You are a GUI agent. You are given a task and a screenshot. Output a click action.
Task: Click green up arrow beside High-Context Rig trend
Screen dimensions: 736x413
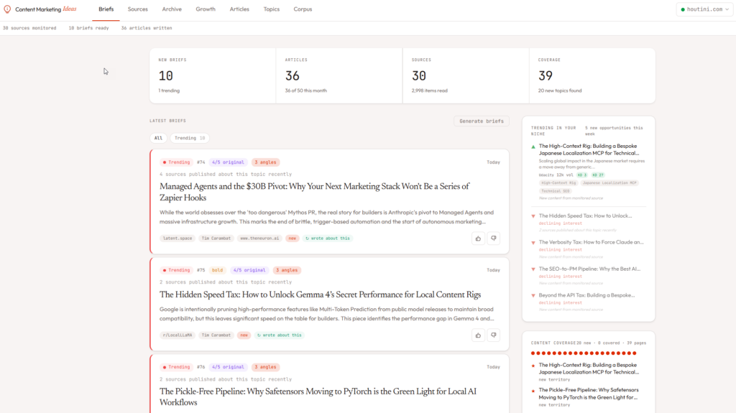tap(533, 147)
